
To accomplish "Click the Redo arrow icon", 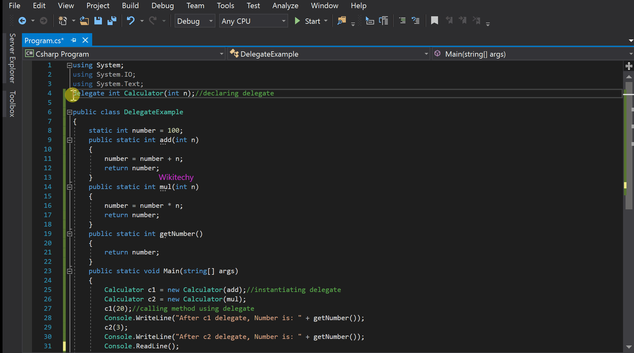I will point(153,21).
